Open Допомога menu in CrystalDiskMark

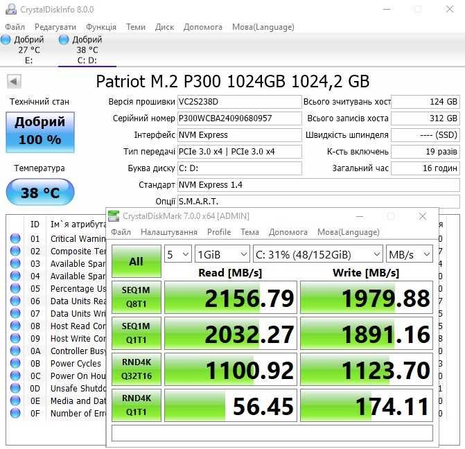click(288, 232)
